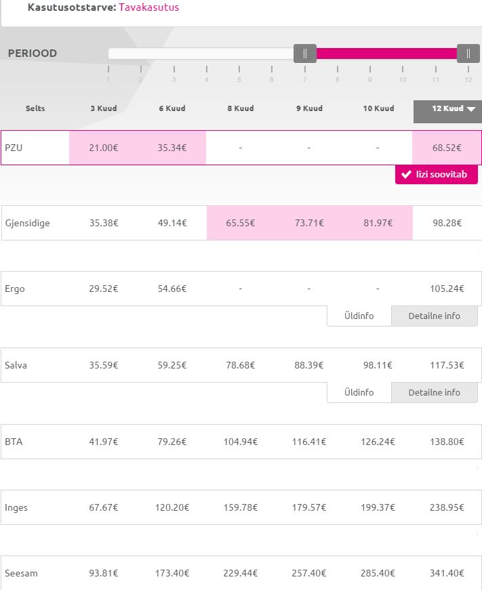Select Seesam 3 month price 93.81€
The width and height of the screenshot is (482, 590).
pyautogui.click(x=104, y=574)
